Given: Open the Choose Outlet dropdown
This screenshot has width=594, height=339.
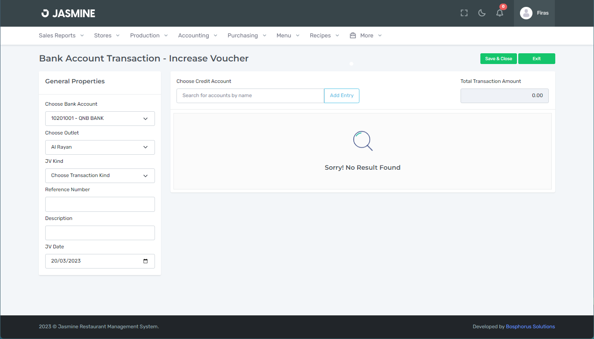Looking at the screenshot, I should [x=100, y=147].
